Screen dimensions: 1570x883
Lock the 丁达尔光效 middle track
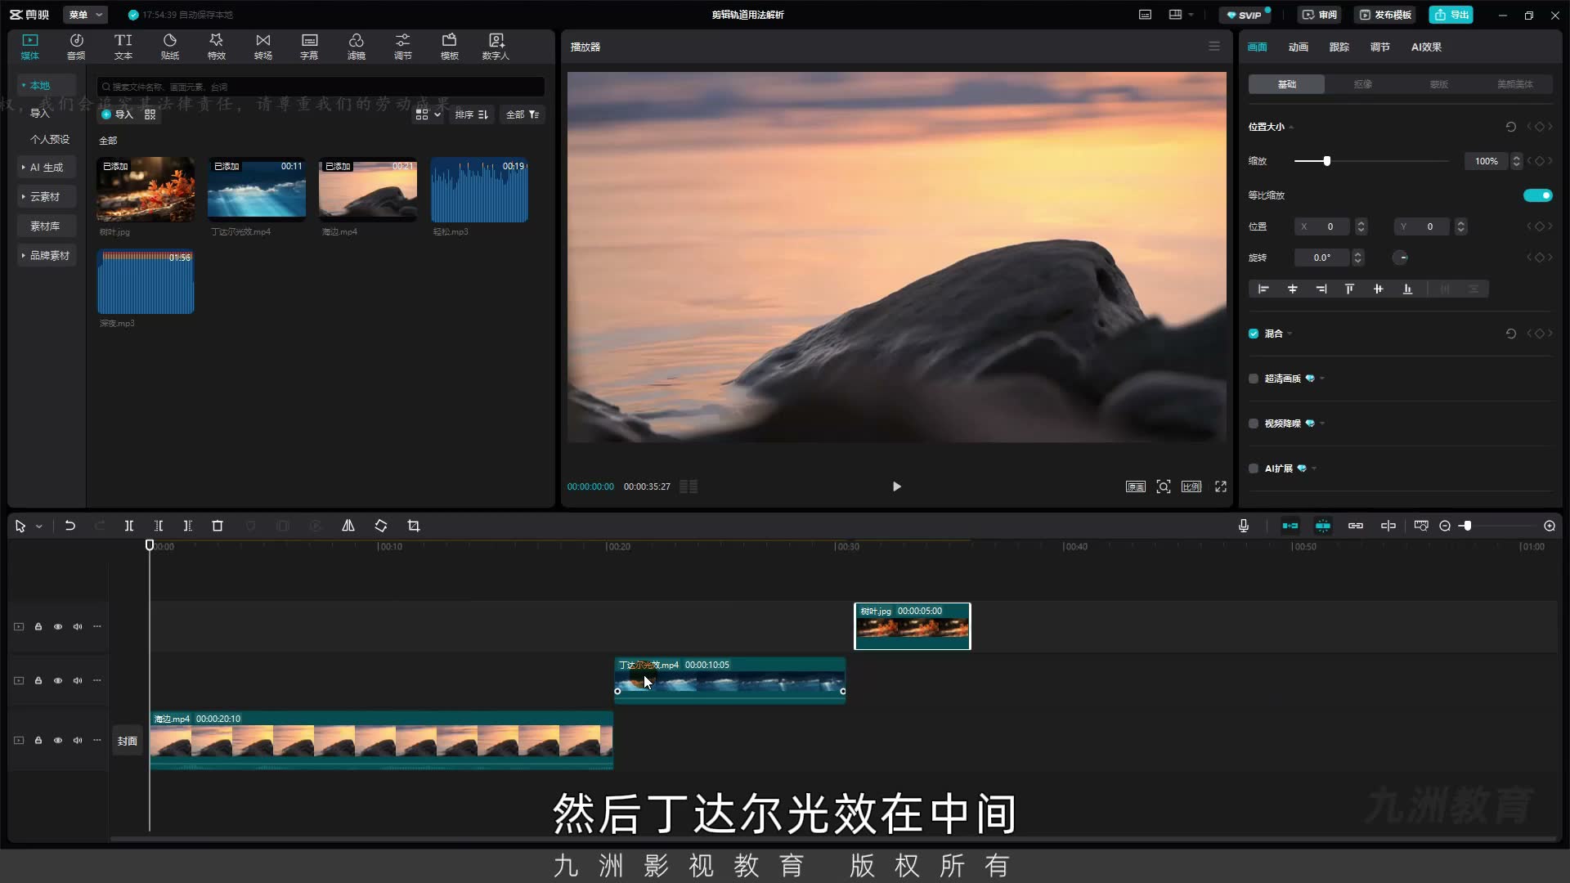pyautogui.click(x=38, y=680)
